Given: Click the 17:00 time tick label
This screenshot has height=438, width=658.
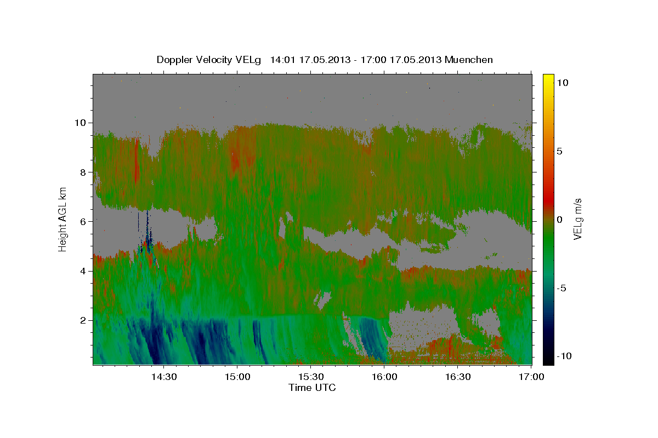Looking at the screenshot, I should click(x=531, y=377).
